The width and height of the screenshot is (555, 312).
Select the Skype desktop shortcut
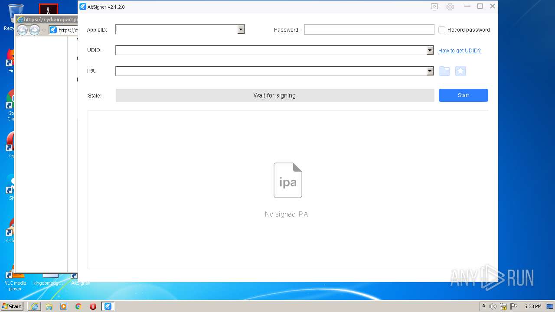[10, 187]
